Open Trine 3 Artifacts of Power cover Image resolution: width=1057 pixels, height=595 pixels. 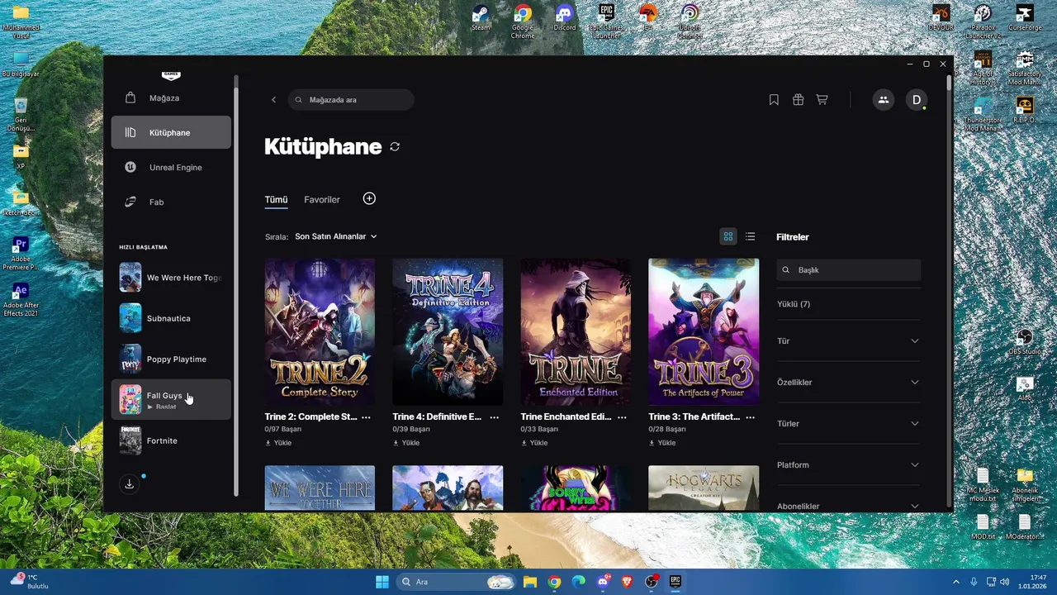click(704, 331)
